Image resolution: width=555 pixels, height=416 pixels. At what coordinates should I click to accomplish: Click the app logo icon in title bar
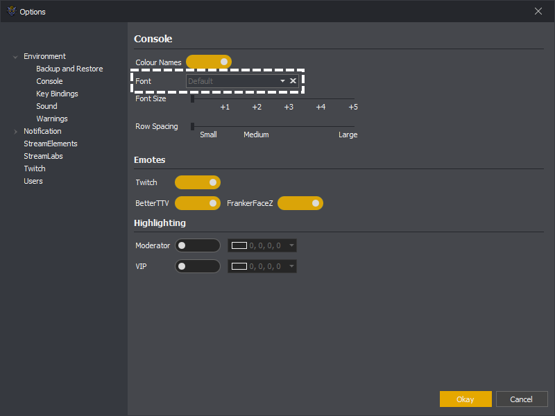point(12,11)
